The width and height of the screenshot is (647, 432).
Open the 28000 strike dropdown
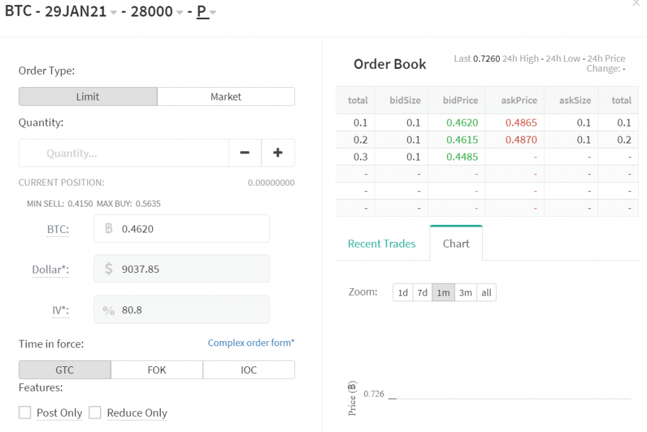pyautogui.click(x=157, y=11)
